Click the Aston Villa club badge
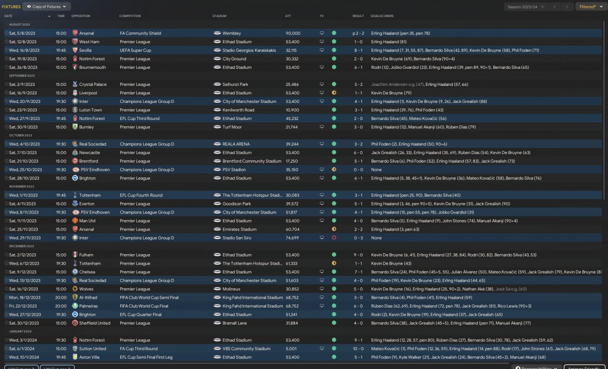 point(75,358)
